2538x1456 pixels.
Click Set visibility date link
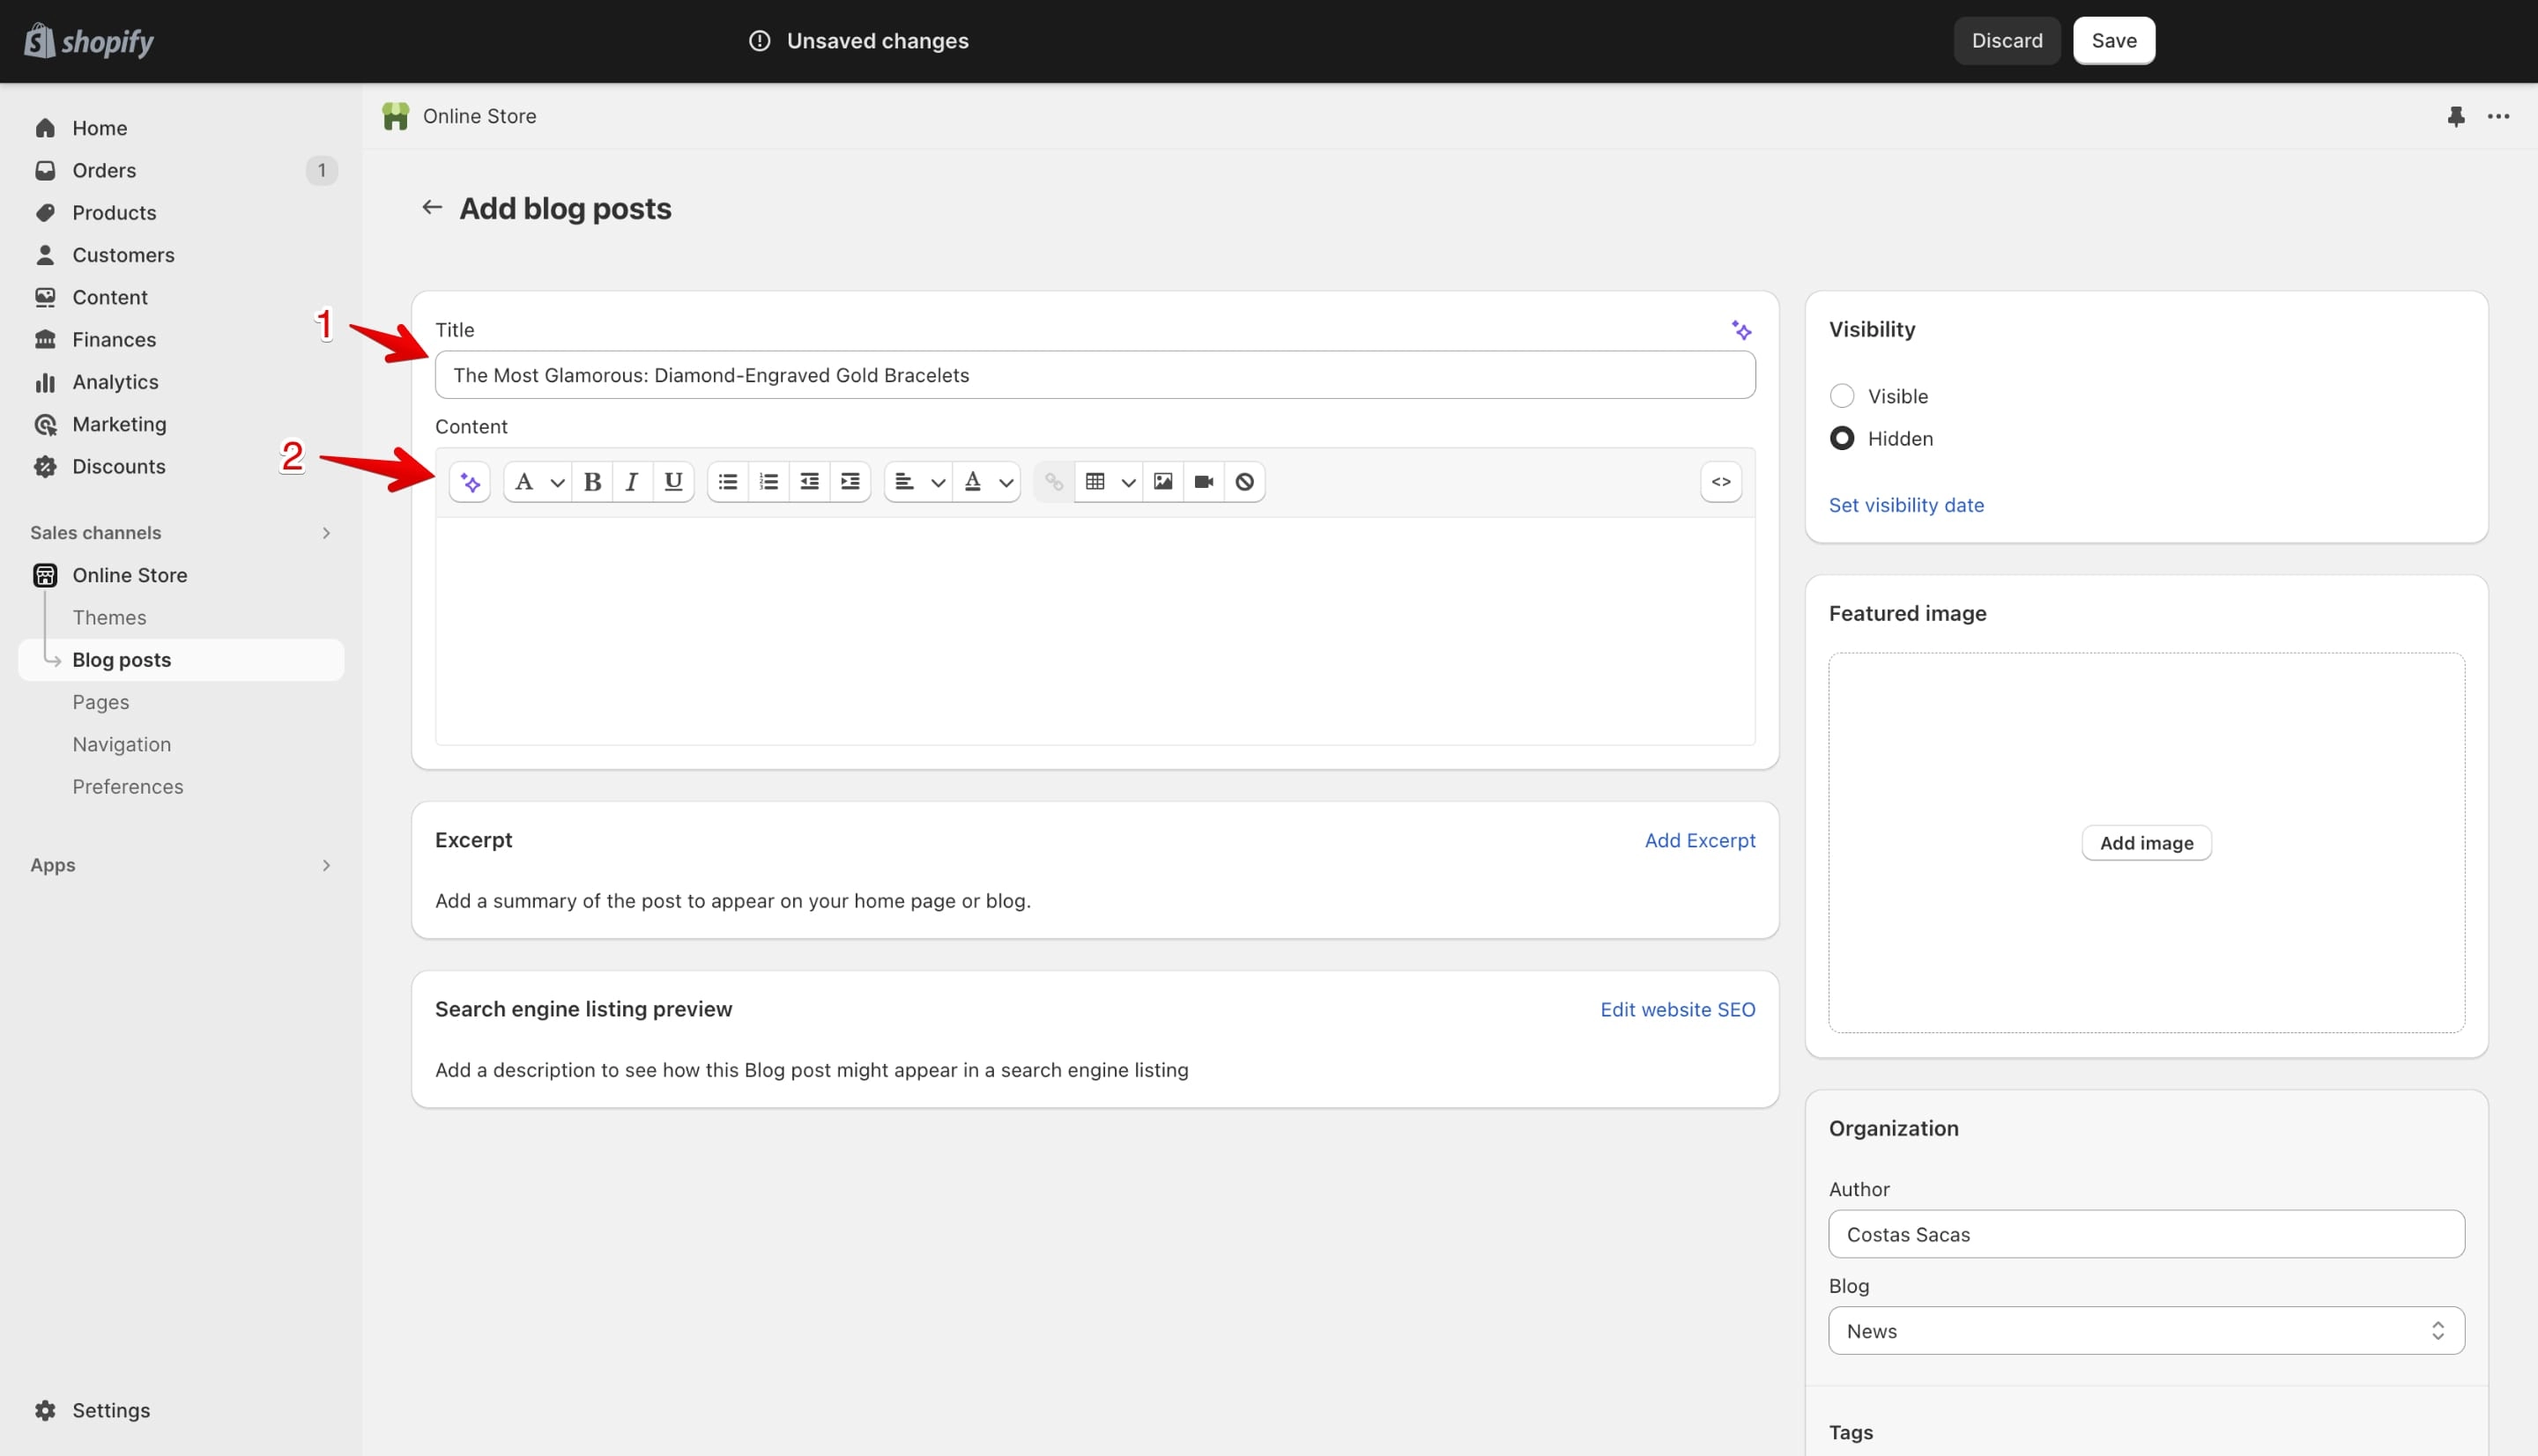coord(1906,505)
